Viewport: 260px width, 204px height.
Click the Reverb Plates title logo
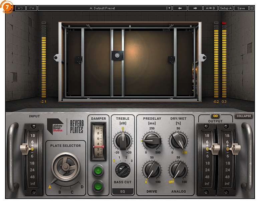77,127
